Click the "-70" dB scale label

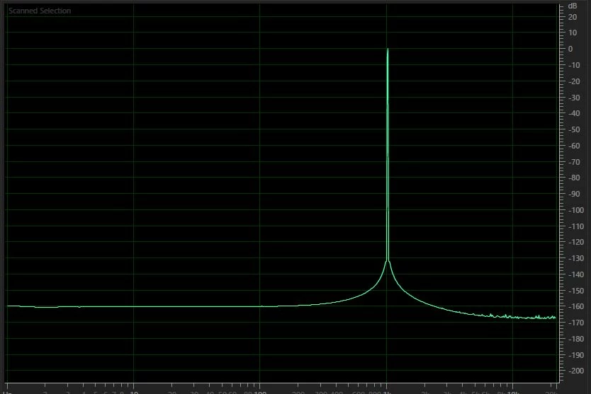[x=574, y=162]
